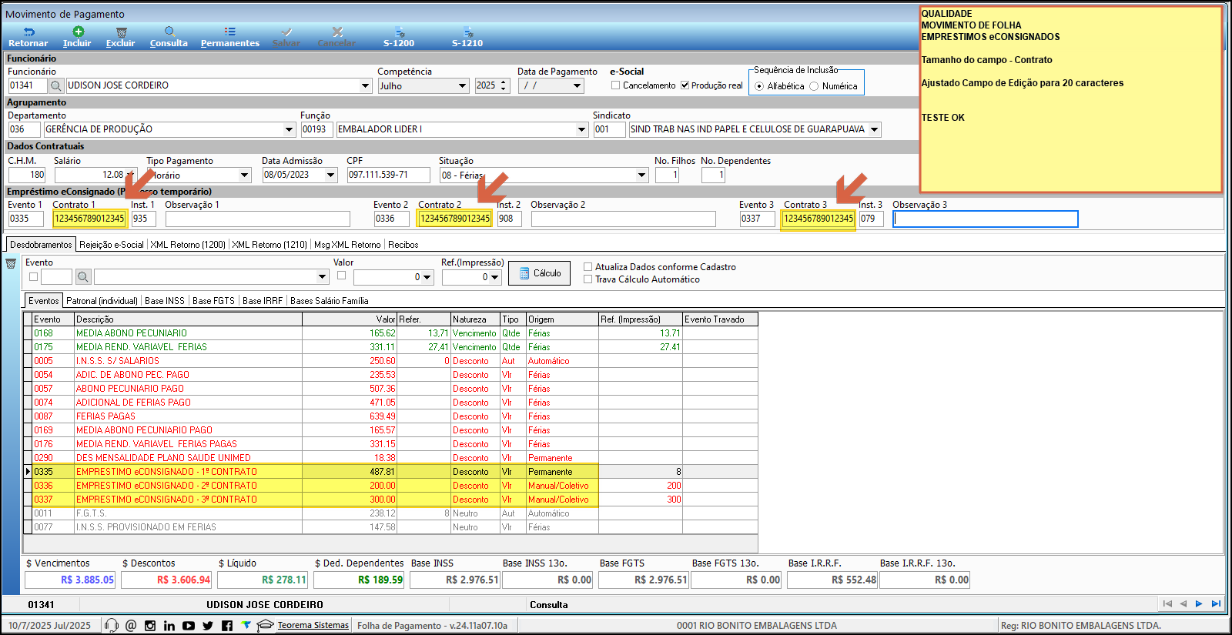Toggle the Produção real checkbox
1232x635 pixels.
click(x=685, y=85)
